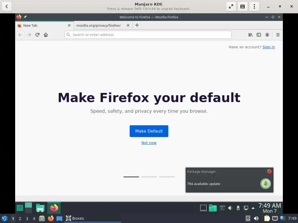Click '794 available update' notification text
The image size is (298, 223).
203,184
